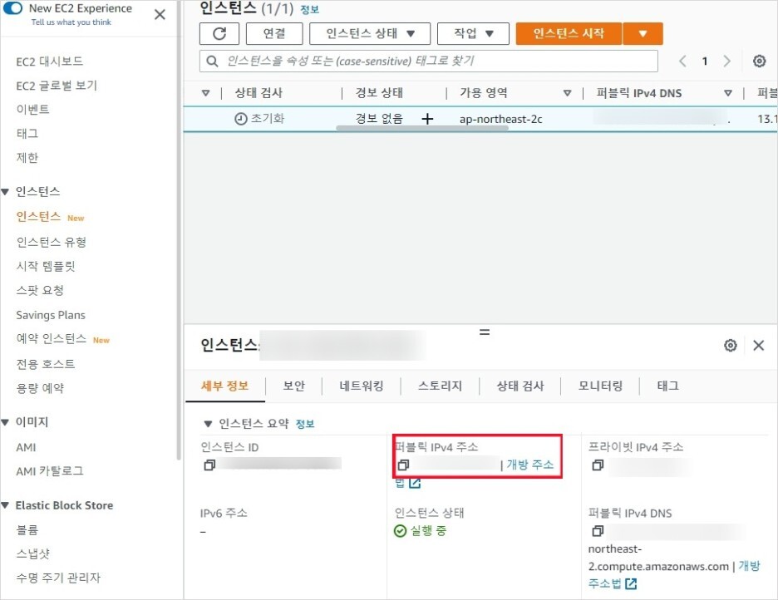Open 스팟 요청 page
Screen dimensions: 778x600
coord(40,290)
